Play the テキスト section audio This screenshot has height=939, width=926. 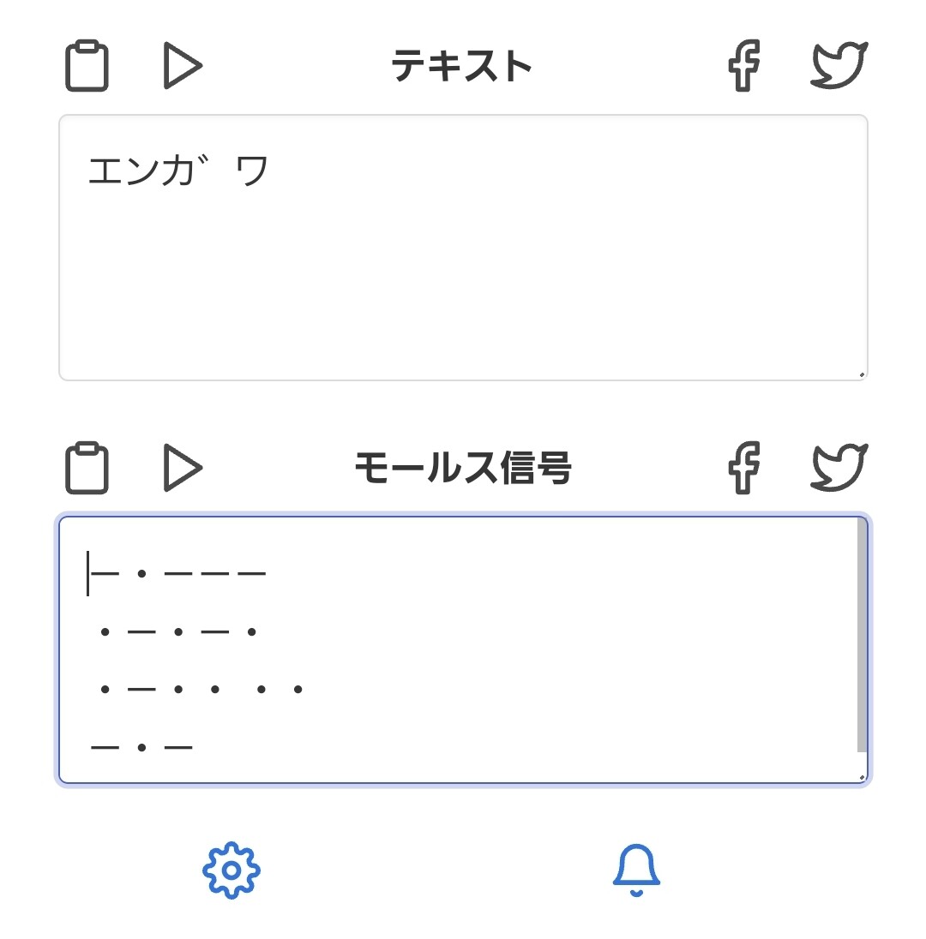pyautogui.click(x=182, y=65)
